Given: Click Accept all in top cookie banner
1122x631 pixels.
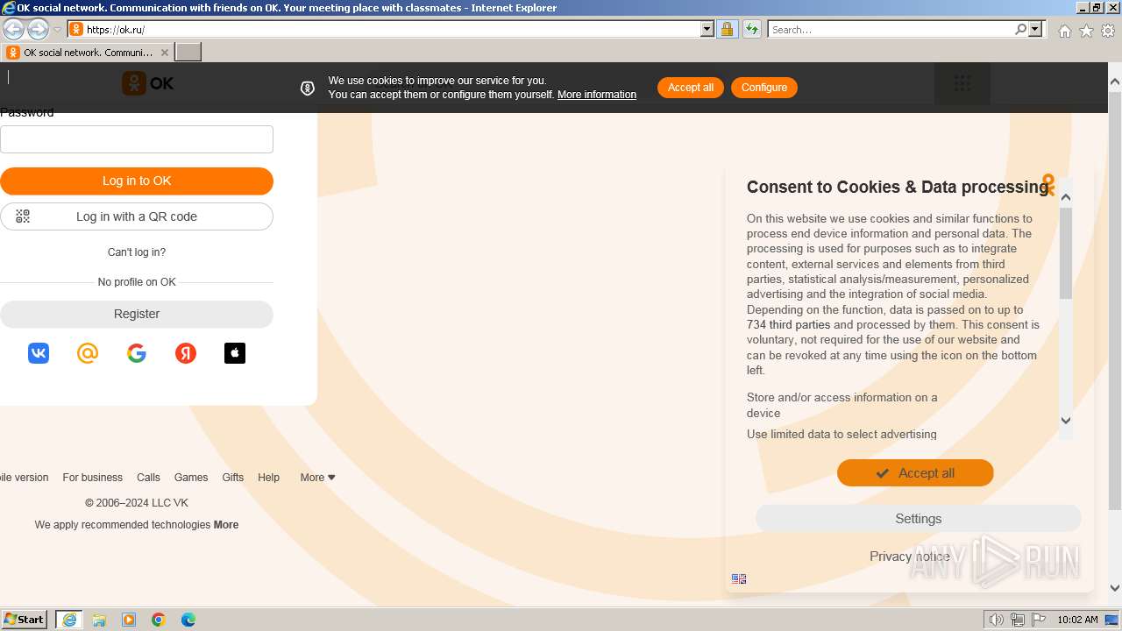Looking at the screenshot, I should click(x=691, y=88).
